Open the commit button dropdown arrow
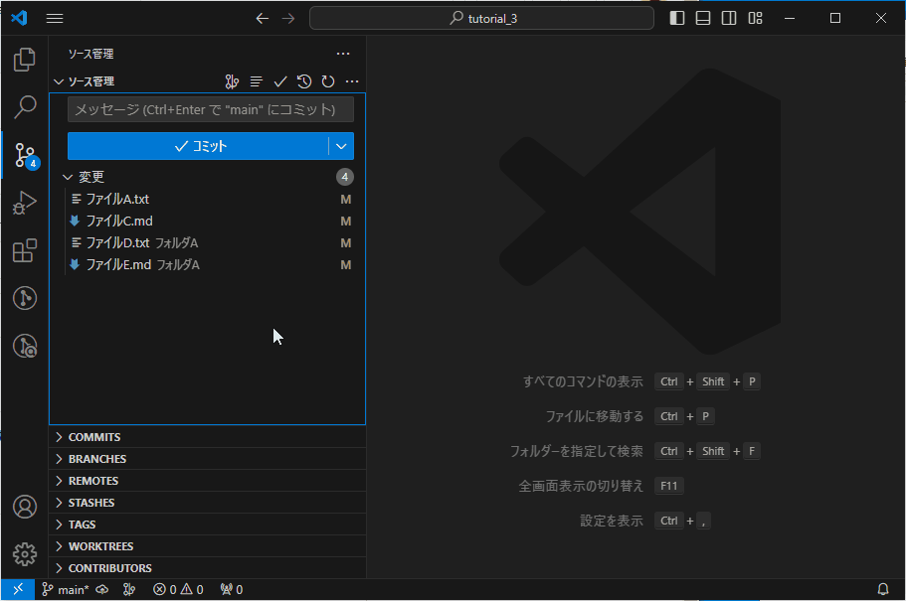906x601 pixels. (341, 146)
